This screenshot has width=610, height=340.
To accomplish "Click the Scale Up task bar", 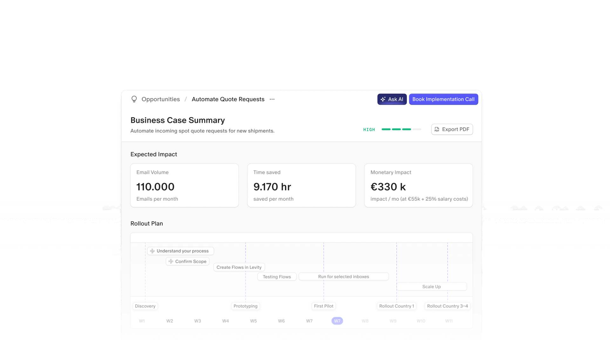I will click(431, 287).
